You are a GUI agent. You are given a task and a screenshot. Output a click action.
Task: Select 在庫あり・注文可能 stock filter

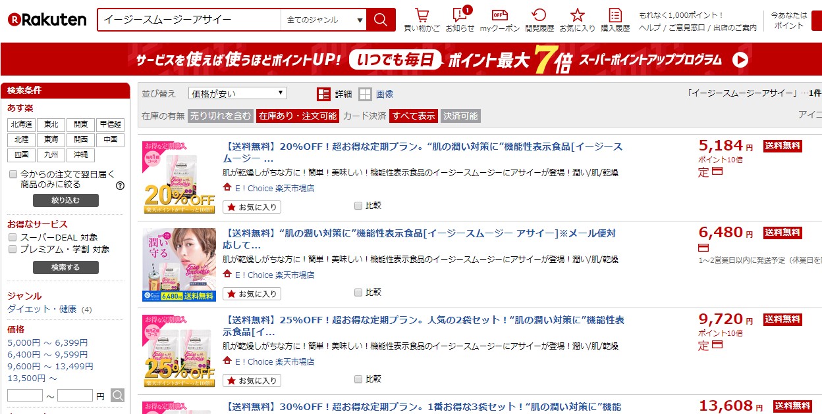(298, 116)
